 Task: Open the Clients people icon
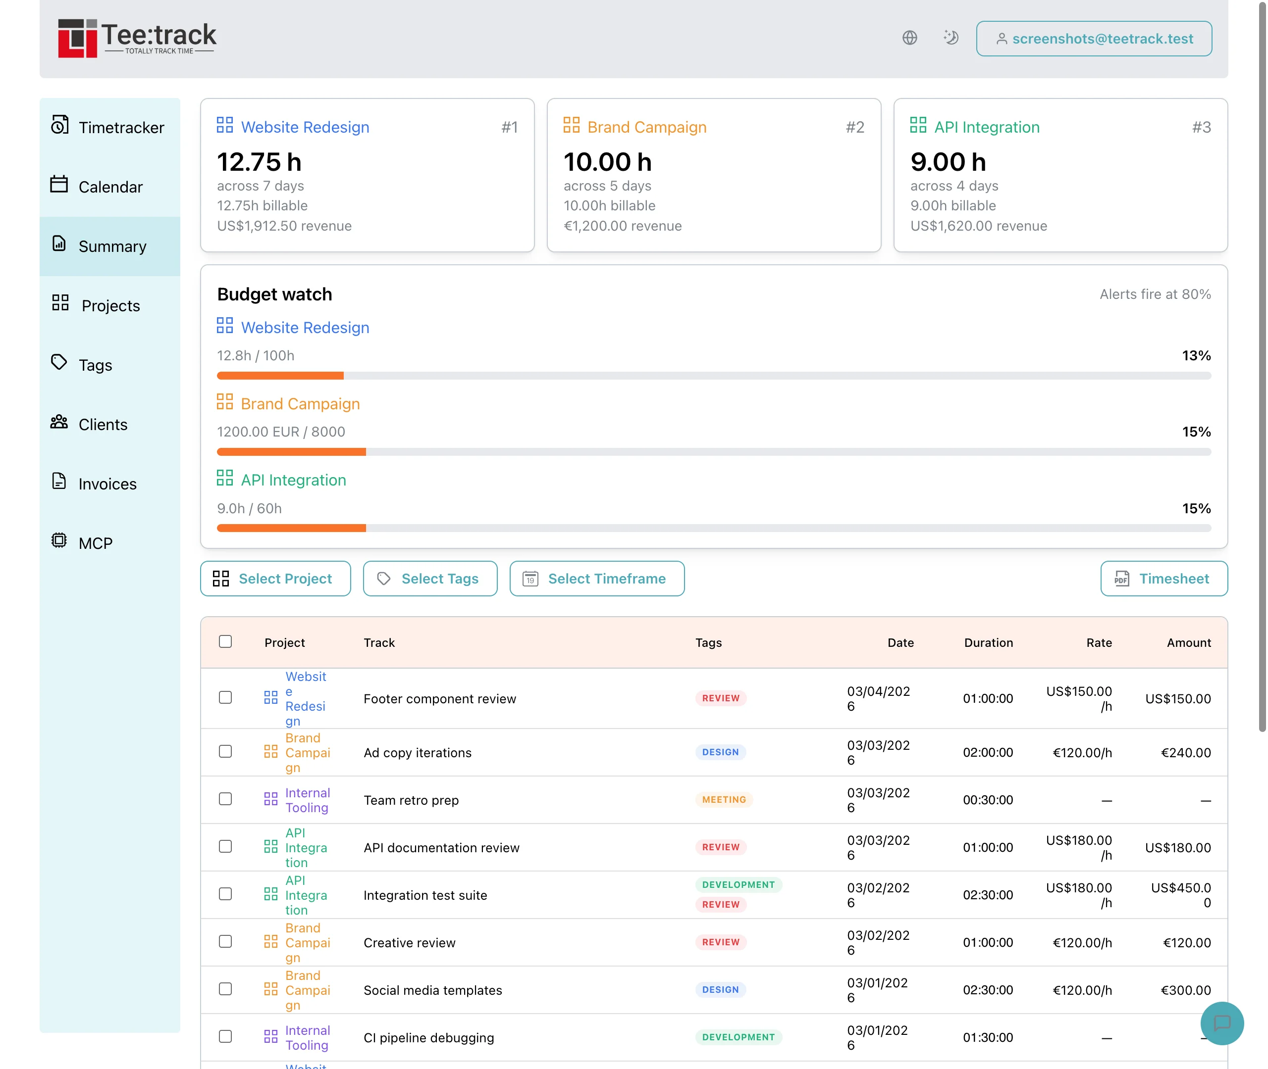tap(59, 422)
